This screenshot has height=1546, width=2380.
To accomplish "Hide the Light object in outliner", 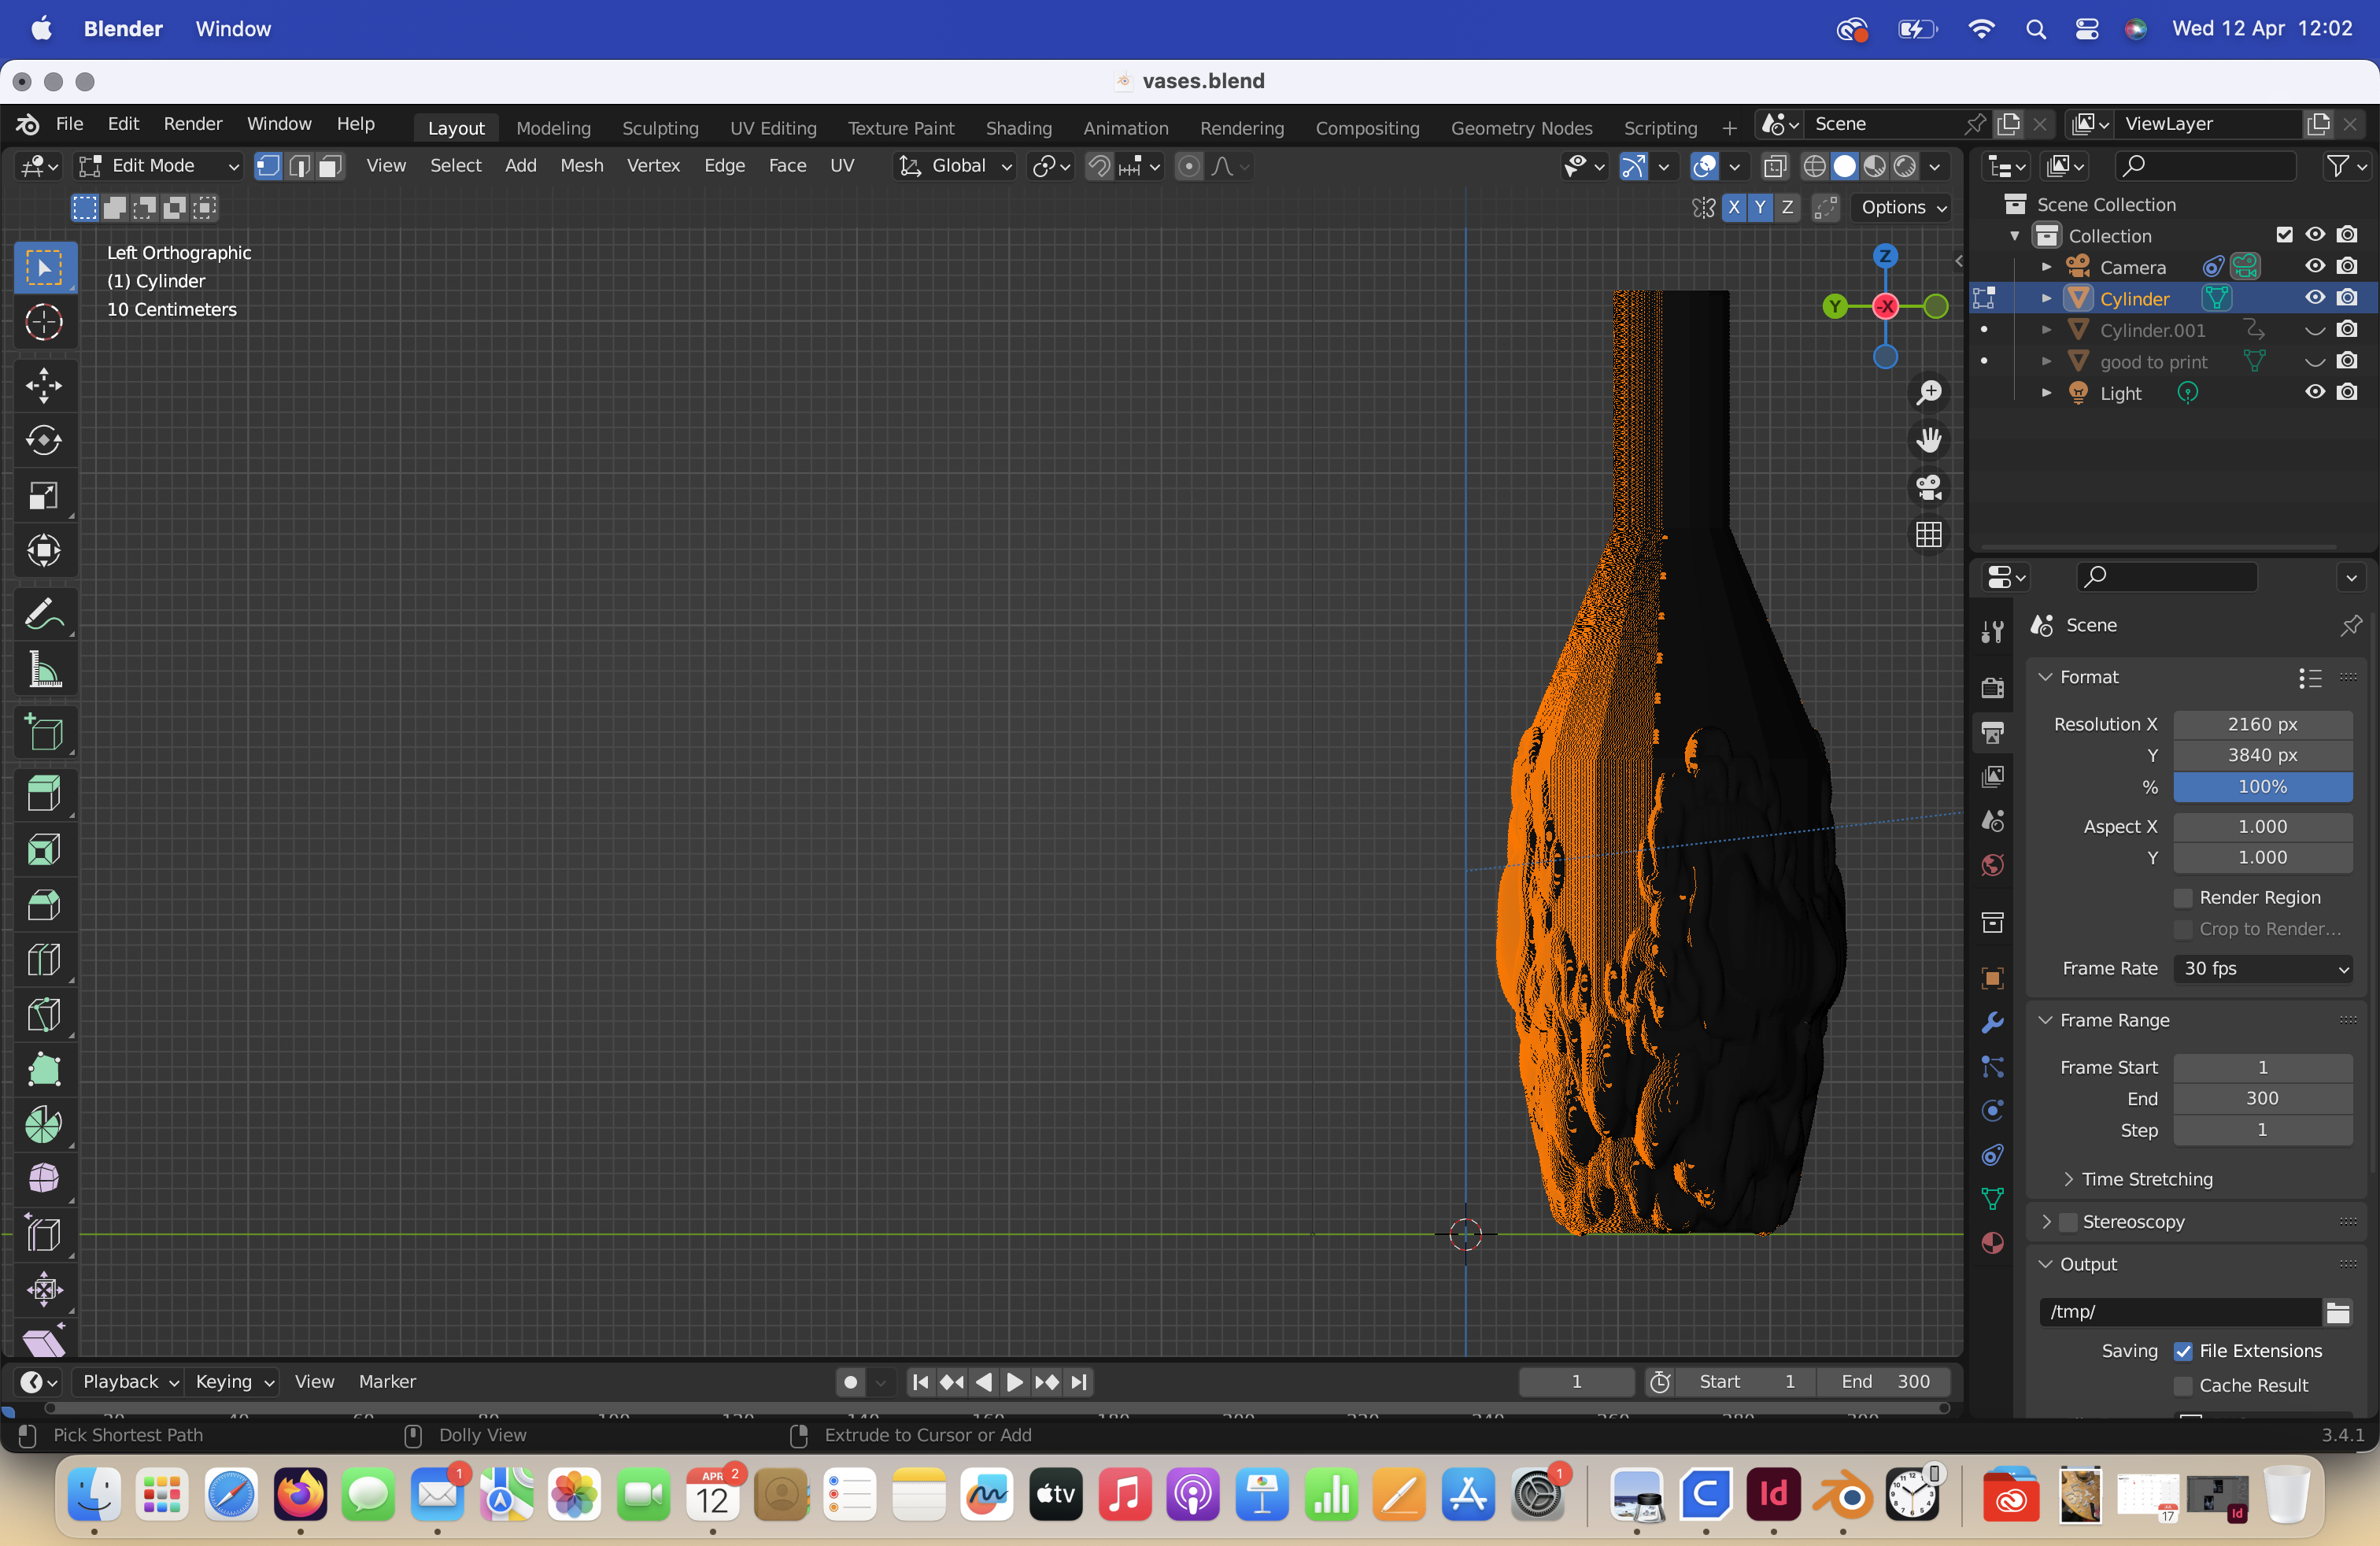I will 2314,393.
